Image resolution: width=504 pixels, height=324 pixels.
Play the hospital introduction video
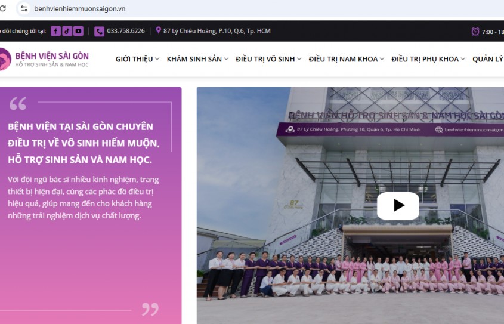coord(398,206)
